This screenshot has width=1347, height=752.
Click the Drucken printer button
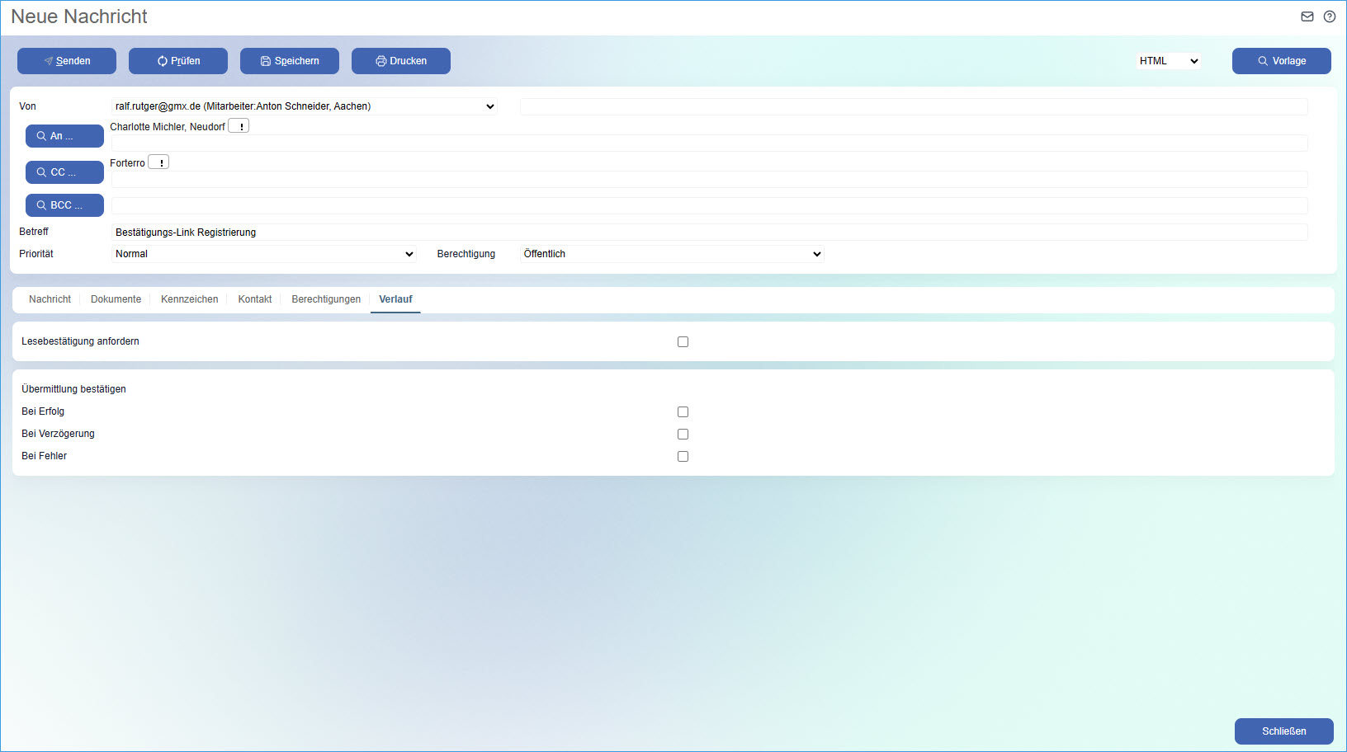[401, 61]
